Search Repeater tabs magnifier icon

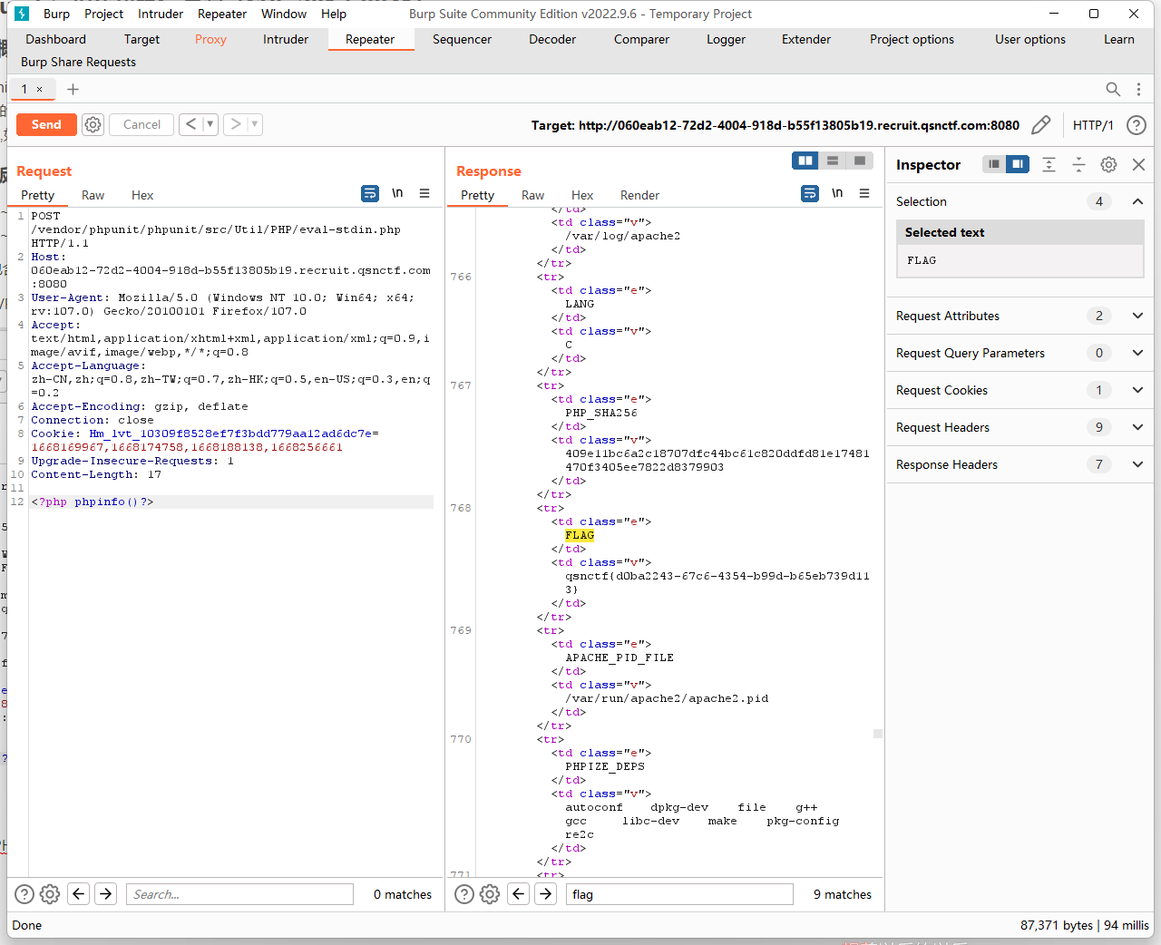1113,89
